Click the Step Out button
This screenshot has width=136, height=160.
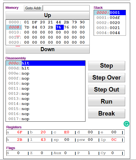coord(107,90)
